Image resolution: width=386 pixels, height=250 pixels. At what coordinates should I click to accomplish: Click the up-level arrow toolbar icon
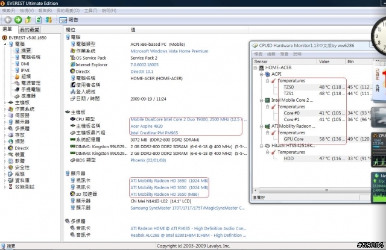tap(28, 20)
